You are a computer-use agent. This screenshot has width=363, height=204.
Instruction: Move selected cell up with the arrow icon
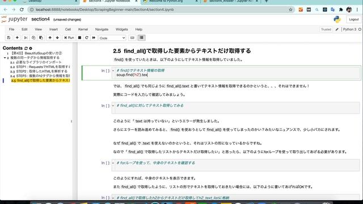click(x=50, y=38)
